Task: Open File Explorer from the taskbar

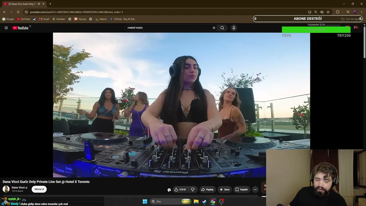Action: pyautogui.click(x=196, y=201)
